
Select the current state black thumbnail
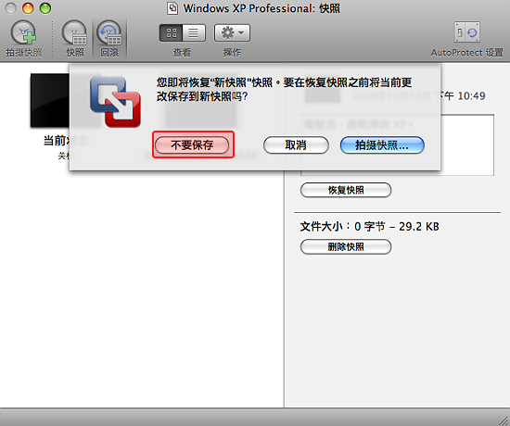(x=50, y=100)
